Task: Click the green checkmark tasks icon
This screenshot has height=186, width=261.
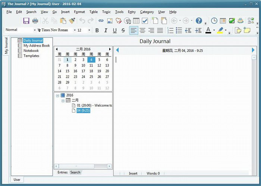Action: [x=232, y=21]
